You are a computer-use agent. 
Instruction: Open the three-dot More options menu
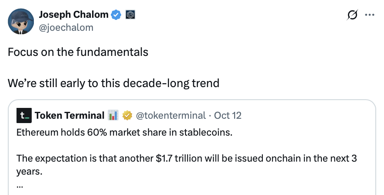click(x=370, y=15)
